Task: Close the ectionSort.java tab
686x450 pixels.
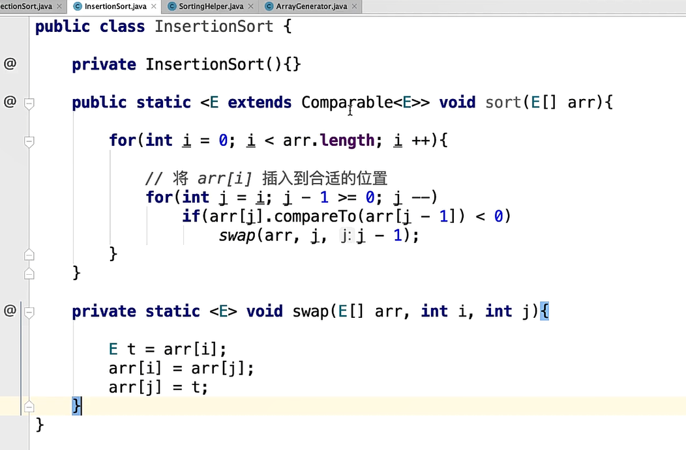Action: (59, 7)
